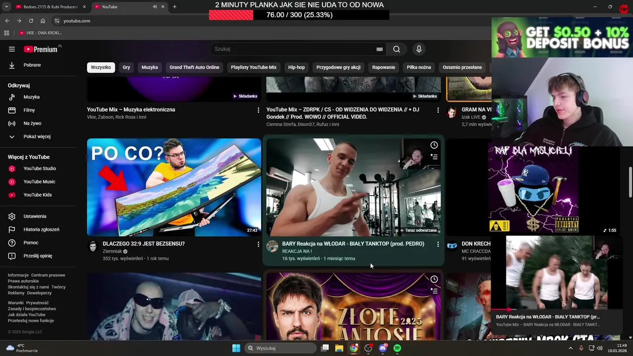Screen dimensions: 633x356
Task: Open options menu for YouTube Mix Muzyka elektroniczna
Action: pos(258,110)
